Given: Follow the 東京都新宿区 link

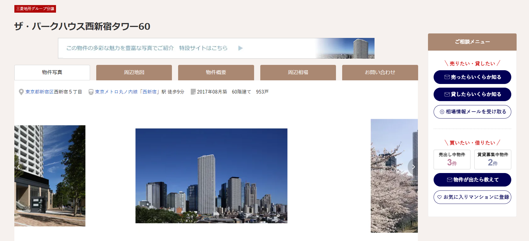Looking at the screenshot, I should click(39, 92).
